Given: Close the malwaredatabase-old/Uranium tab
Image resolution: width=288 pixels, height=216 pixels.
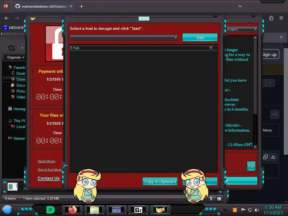Looking at the screenshot, I should pyautogui.click(x=71, y=6).
